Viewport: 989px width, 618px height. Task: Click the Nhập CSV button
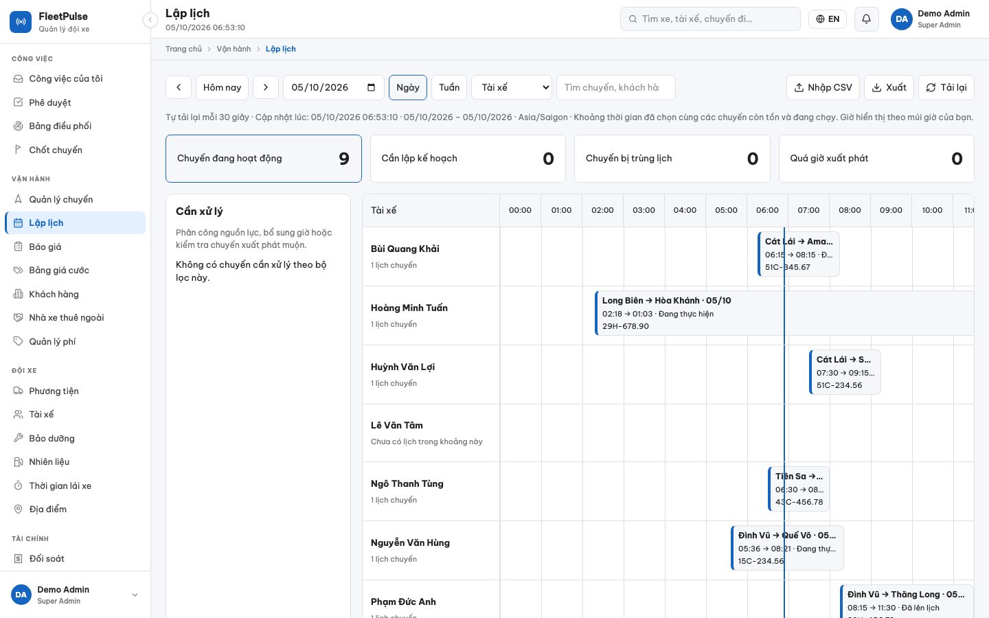coord(823,87)
